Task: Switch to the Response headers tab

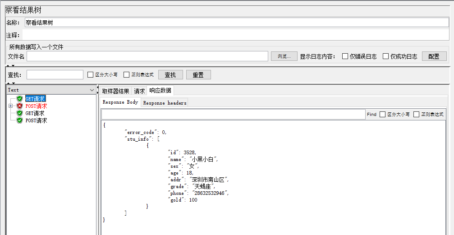Action: 165,103
